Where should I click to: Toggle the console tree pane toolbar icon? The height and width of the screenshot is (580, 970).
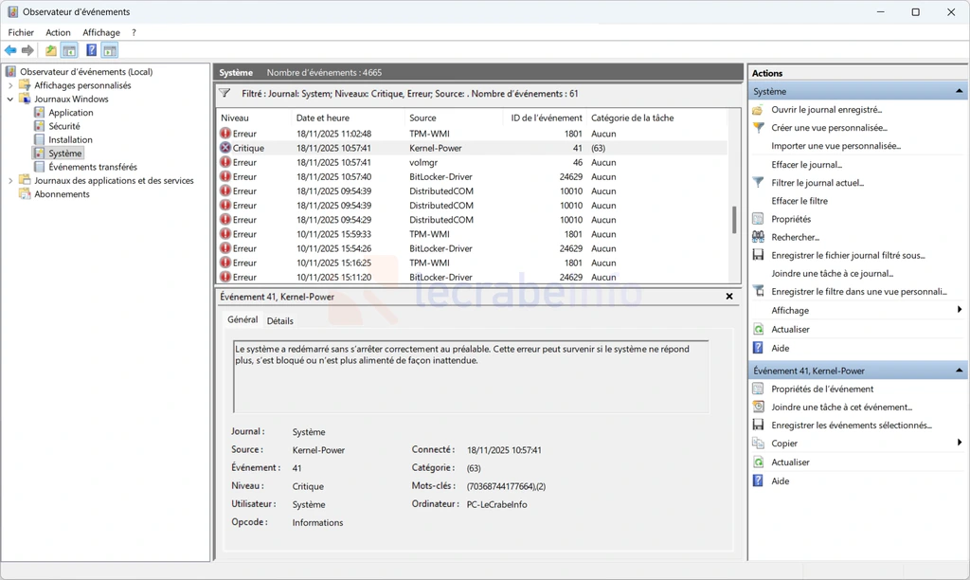pyautogui.click(x=69, y=50)
